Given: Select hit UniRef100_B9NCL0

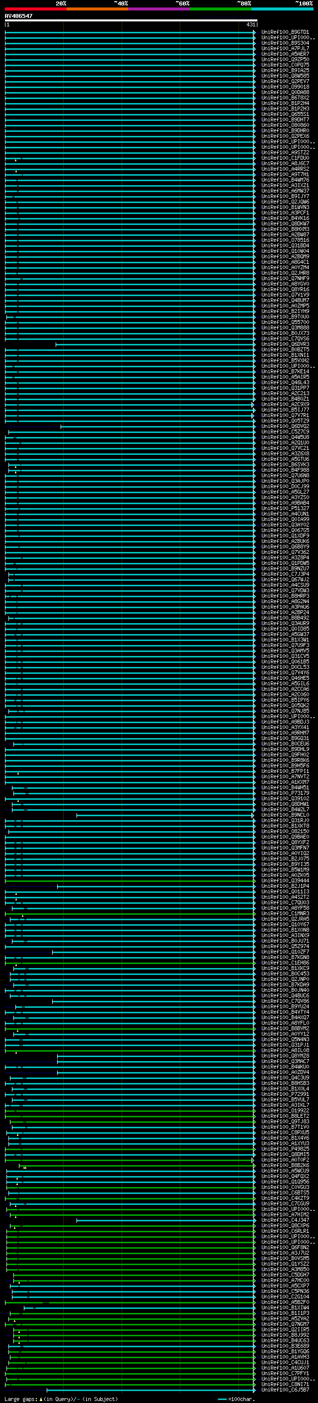Looking at the screenshot, I should click(x=285, y=815).
